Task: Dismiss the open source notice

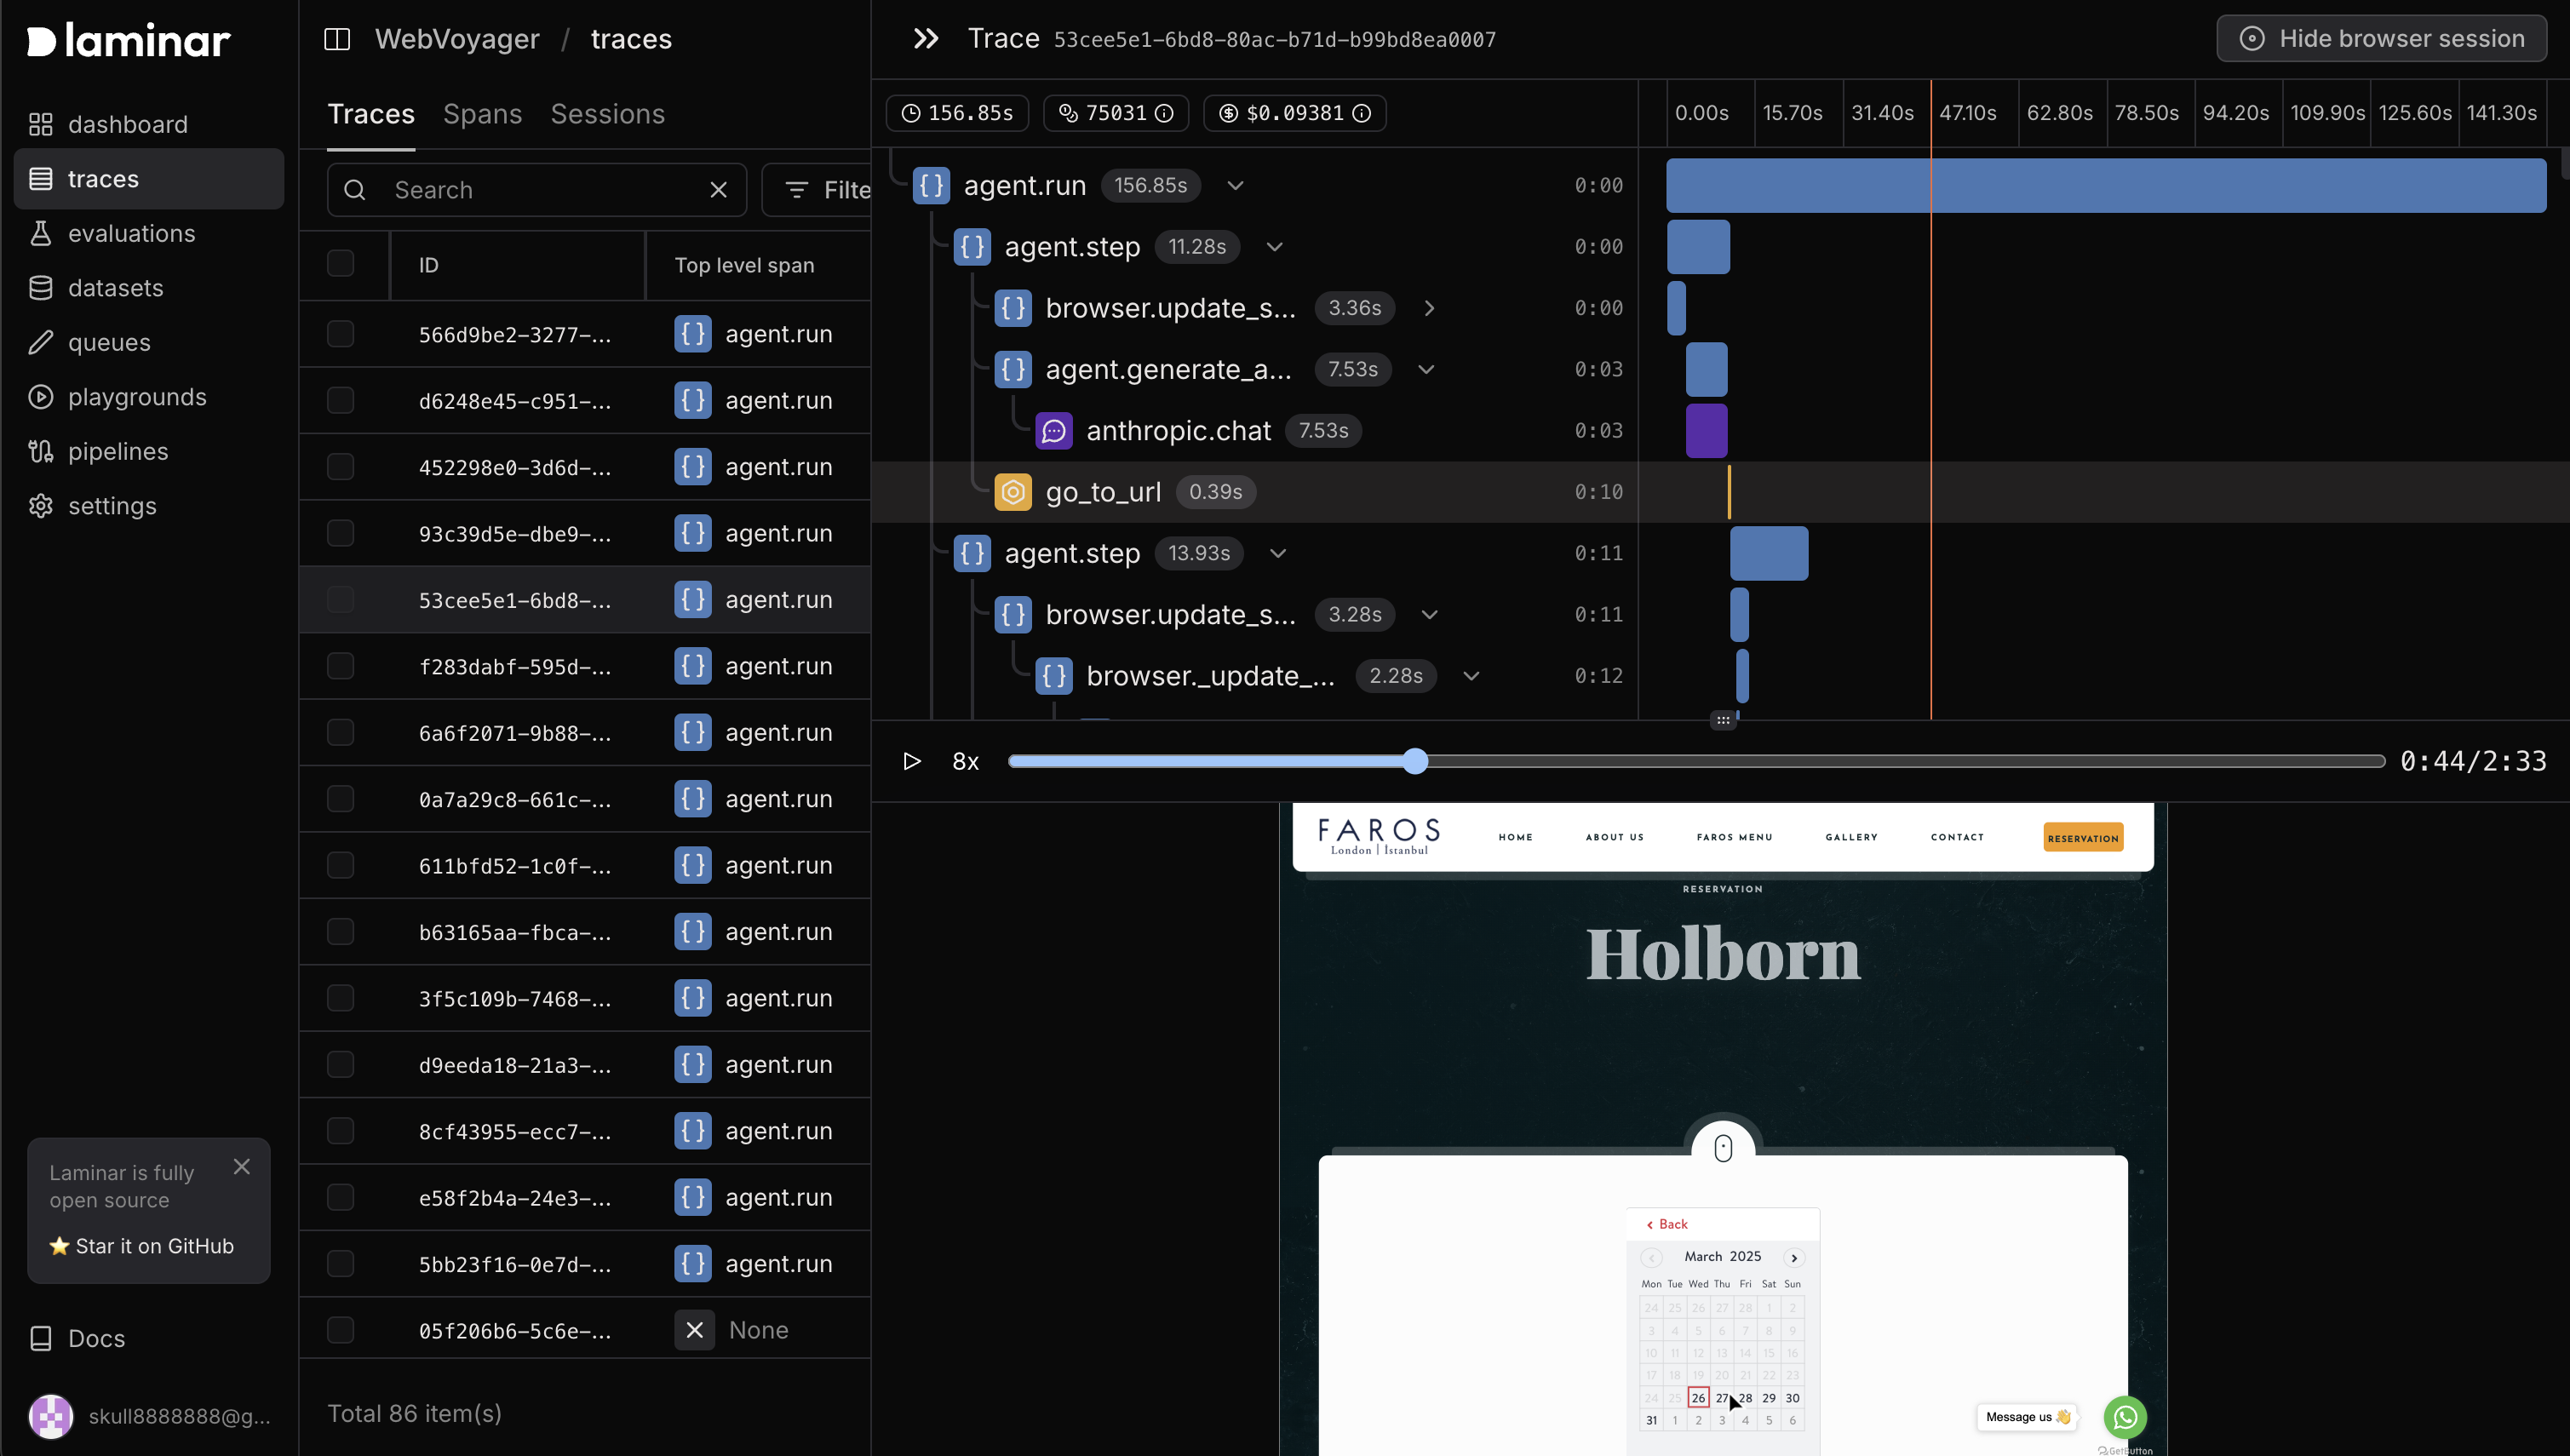Action: point(241,1167)
